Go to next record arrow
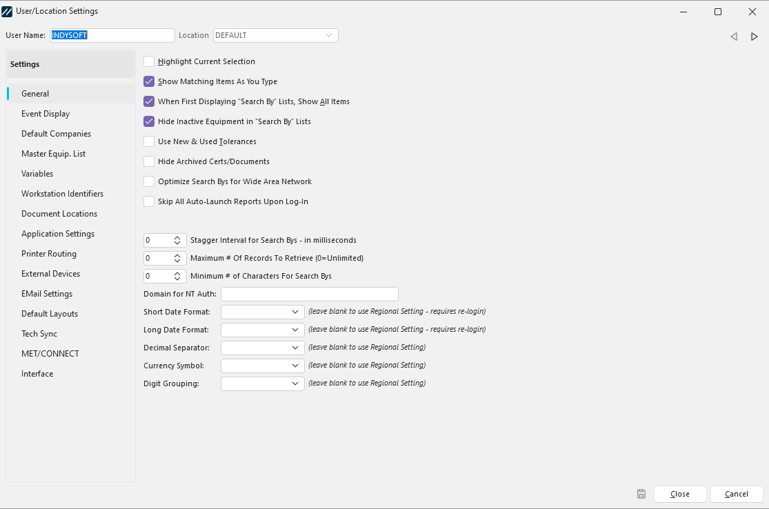This screenshot has height=509, width=769. pos(754,37)
